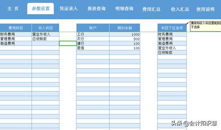The height and width of the screenshot is (130, 221).
Task: Open the 使用说明 tab
Action: 205,9
